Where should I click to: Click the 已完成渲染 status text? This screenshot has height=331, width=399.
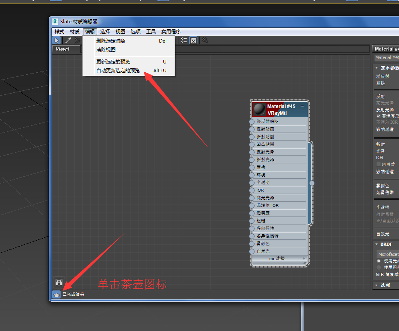73,294
